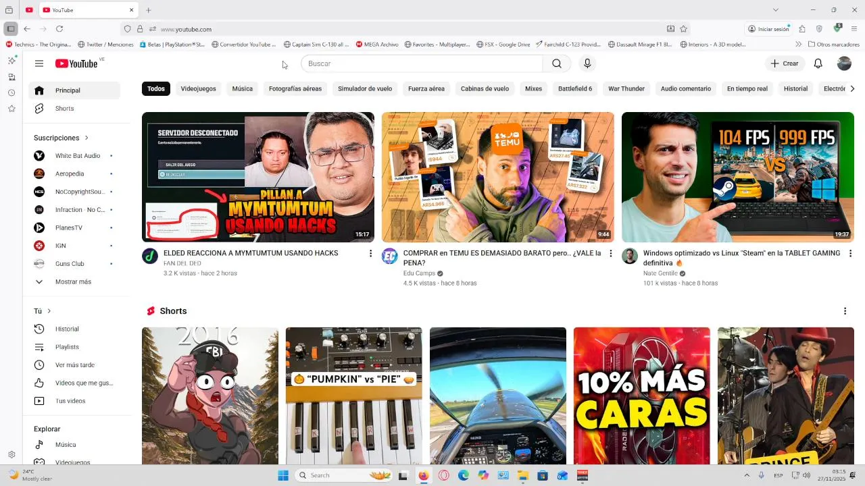Viewport: 865px width, 486px height.
Task: Open options for ELDED REACCIONA video
Action: 370,253
